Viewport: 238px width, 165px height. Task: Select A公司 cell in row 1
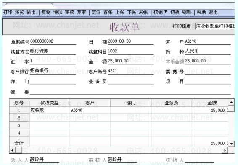90,110
